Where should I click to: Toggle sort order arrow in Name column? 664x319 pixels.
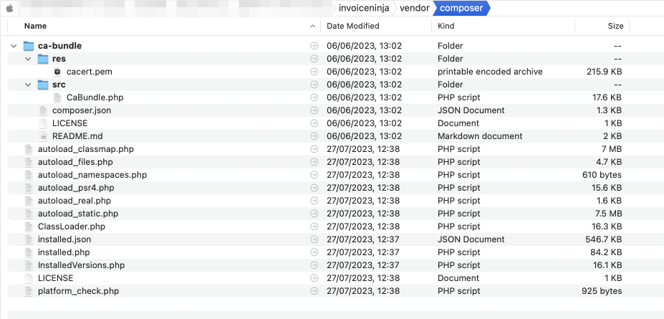click(x=312, y=27)
